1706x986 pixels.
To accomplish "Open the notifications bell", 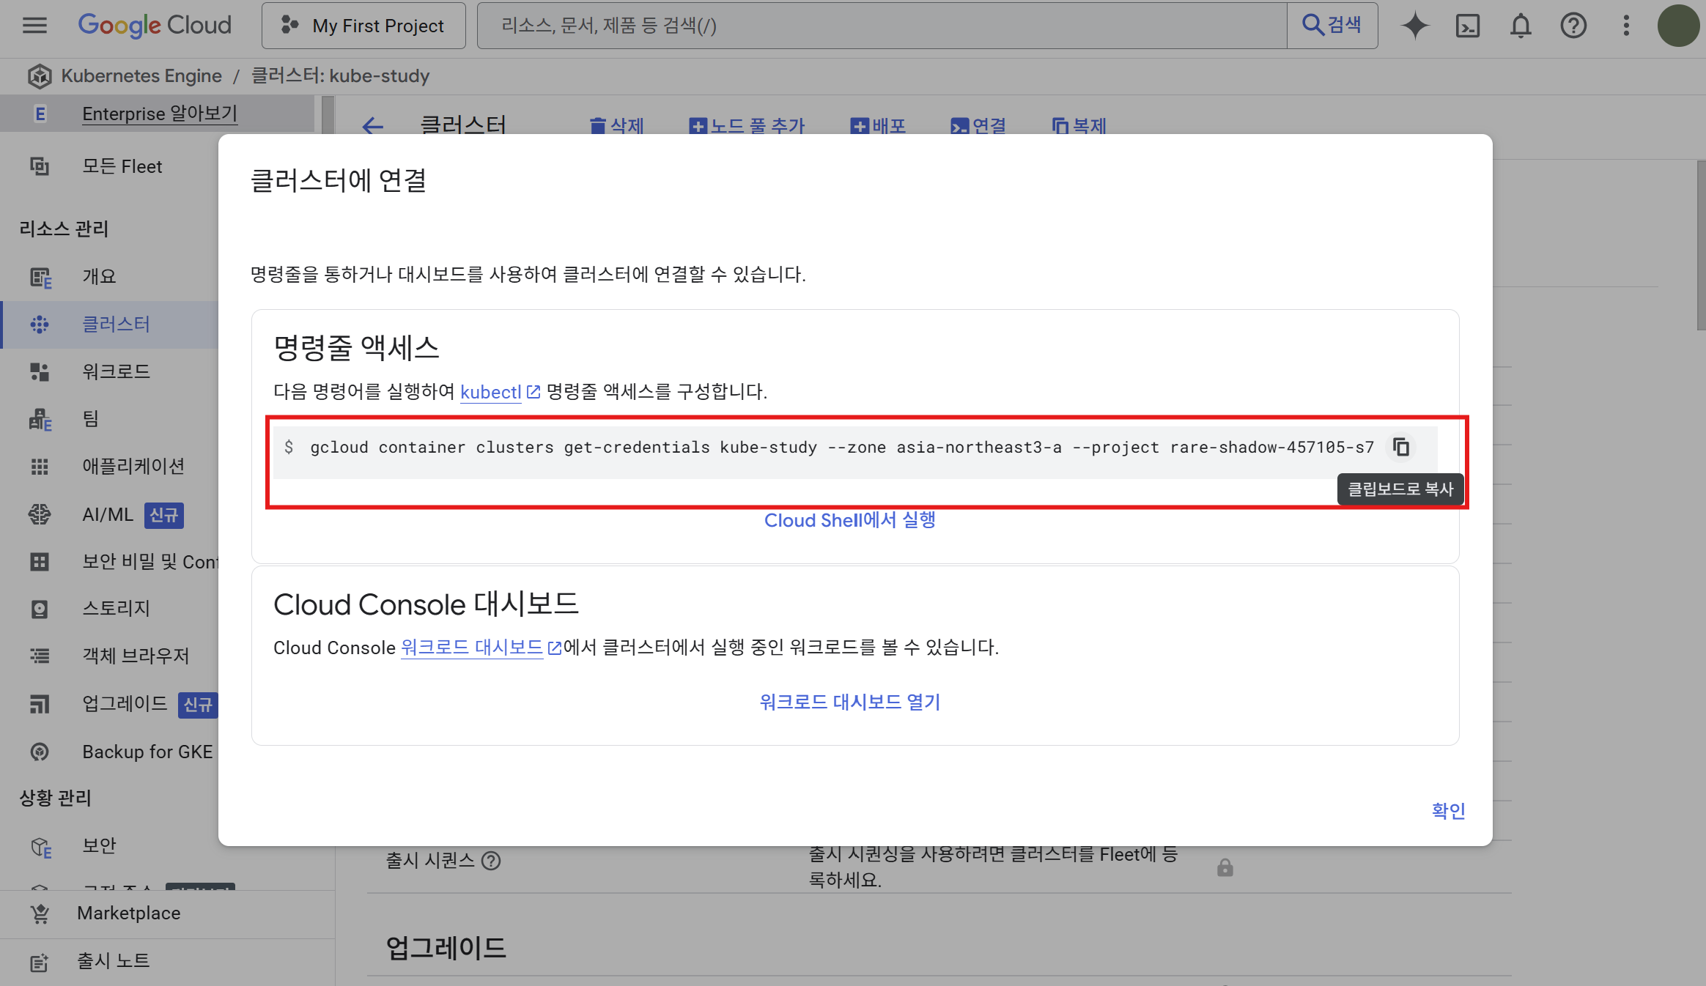I will 1521,26.
